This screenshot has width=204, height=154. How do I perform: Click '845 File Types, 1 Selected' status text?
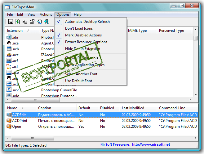click(x=26, y=145)
